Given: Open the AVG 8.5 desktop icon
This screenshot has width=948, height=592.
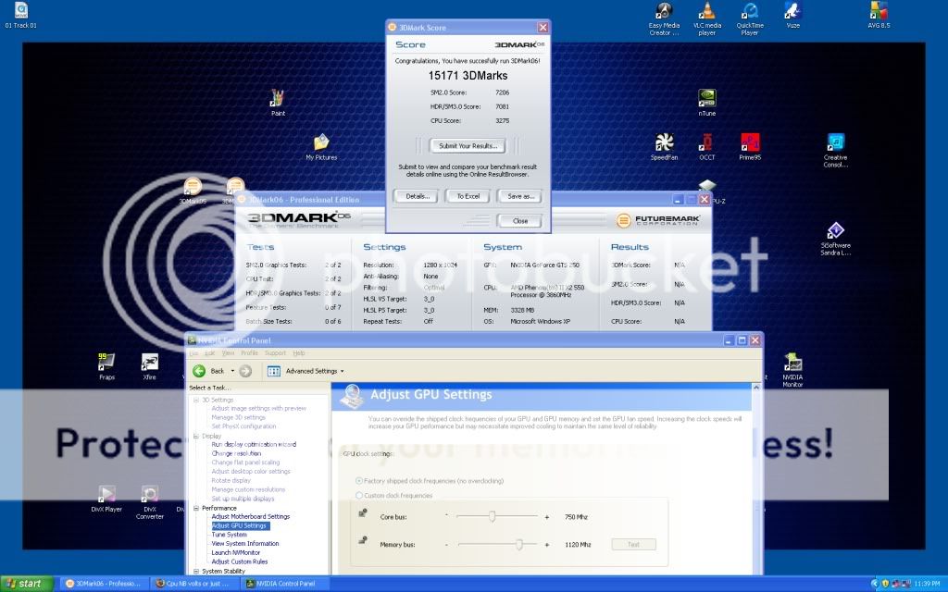Looking at the screenshot, I should (x=879, y=16).
